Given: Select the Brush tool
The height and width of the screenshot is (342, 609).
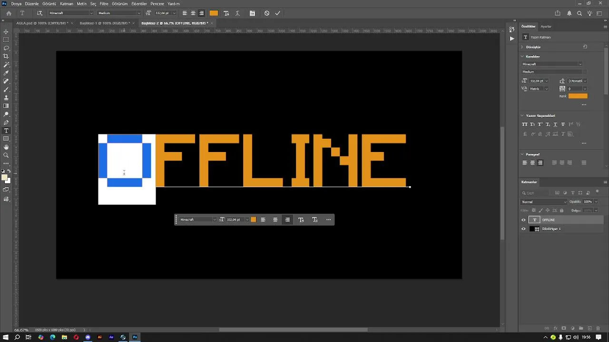Looking at the screenshot, I should point(6,89).
